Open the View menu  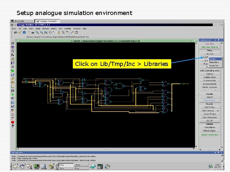pyautogui.click(x=60, y=29)
